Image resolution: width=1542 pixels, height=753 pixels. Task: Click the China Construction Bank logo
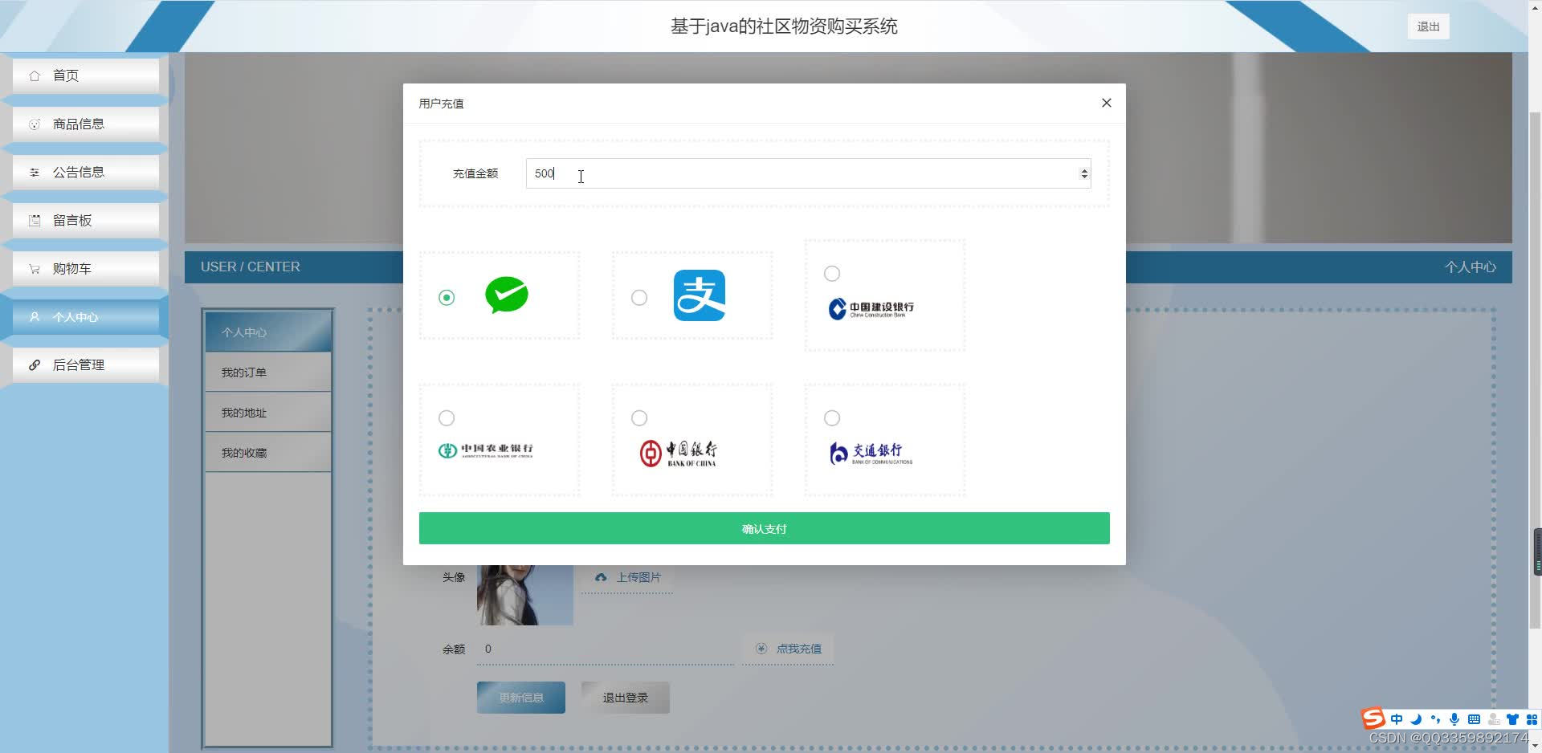[x=871, y=308]
